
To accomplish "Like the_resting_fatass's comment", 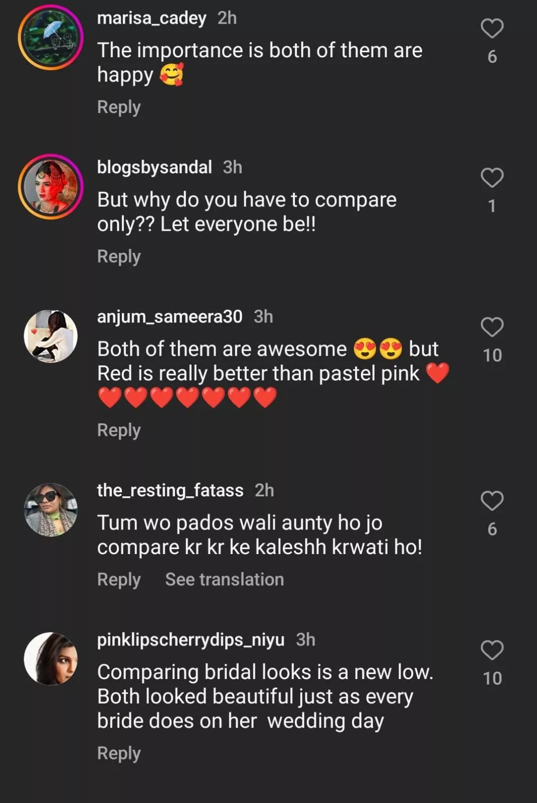I will (x=492, y=501).
